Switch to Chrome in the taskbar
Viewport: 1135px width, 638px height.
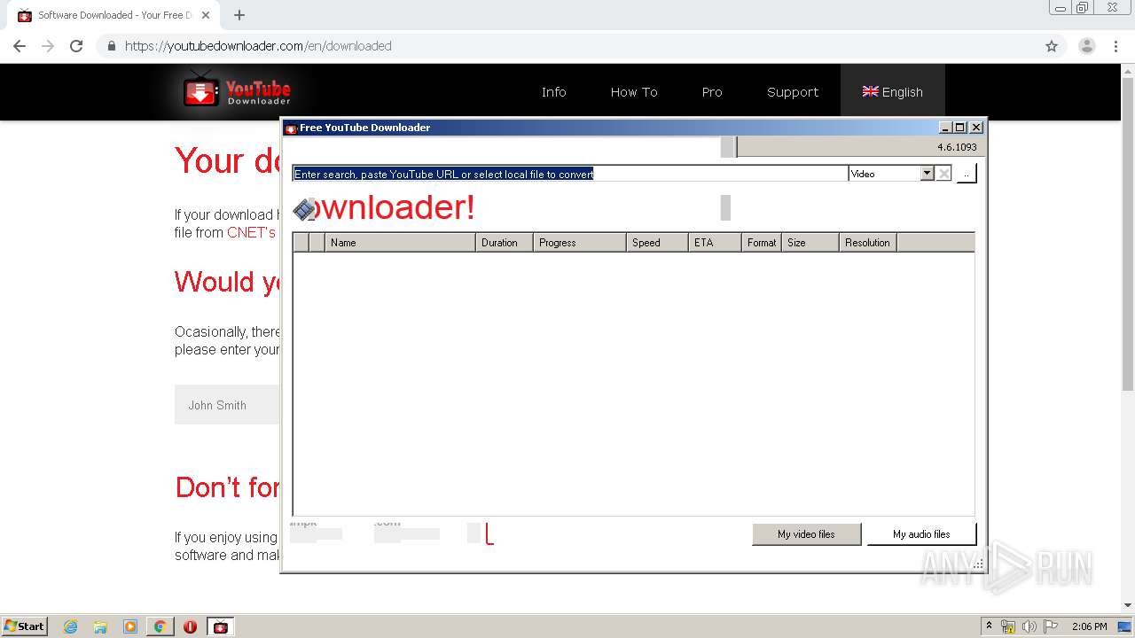[160, 626]
